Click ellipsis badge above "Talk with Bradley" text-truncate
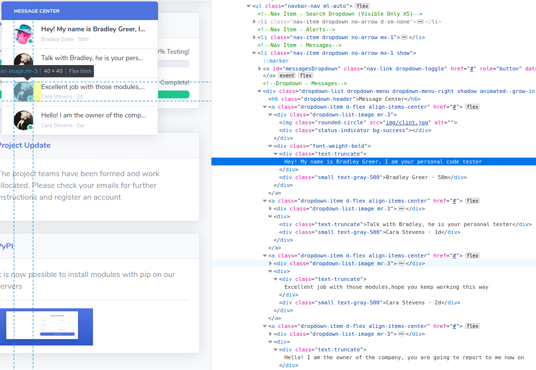 pyautogui.click(x=401, y=208)
